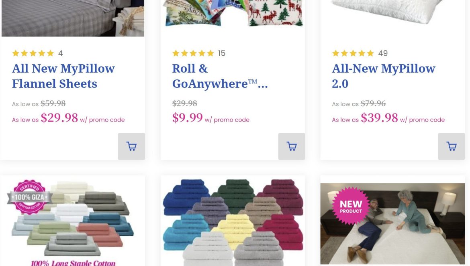Click the star rating showing 15 reviews
The width and height of the screenshot is (470, 266).
[x=199, y=53]
